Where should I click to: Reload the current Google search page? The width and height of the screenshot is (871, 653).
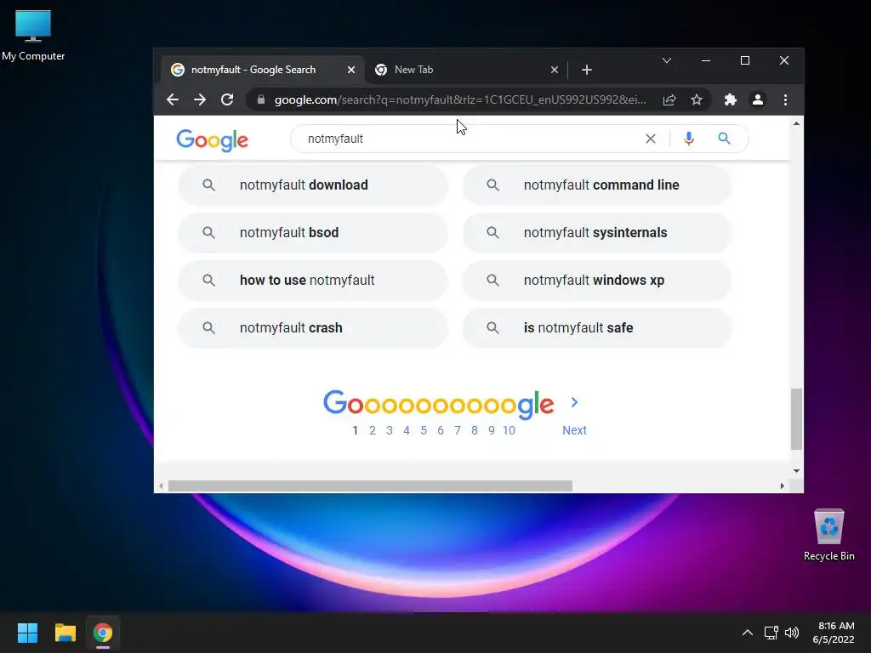point(227,100)
